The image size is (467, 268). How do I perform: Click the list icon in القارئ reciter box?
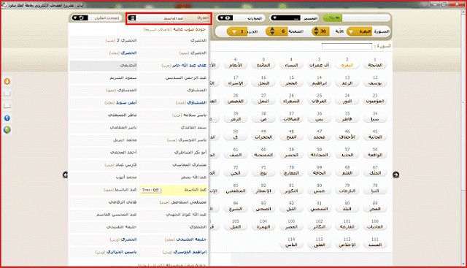132,18
